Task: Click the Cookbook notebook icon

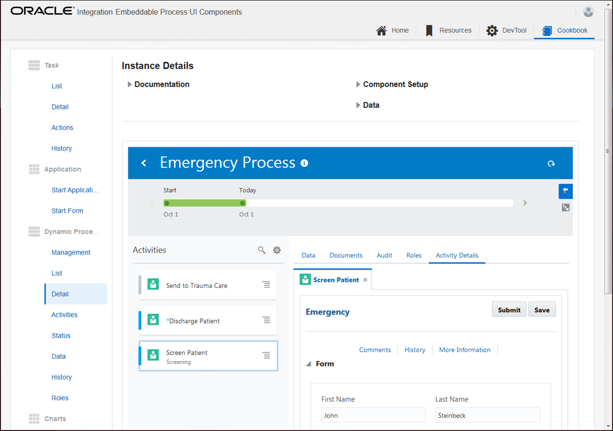Action: [547, 31]
